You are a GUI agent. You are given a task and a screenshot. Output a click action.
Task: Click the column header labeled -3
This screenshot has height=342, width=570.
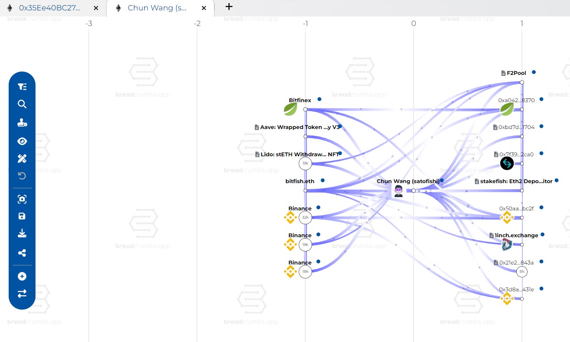pyautogui.click(x=89, y=23)
